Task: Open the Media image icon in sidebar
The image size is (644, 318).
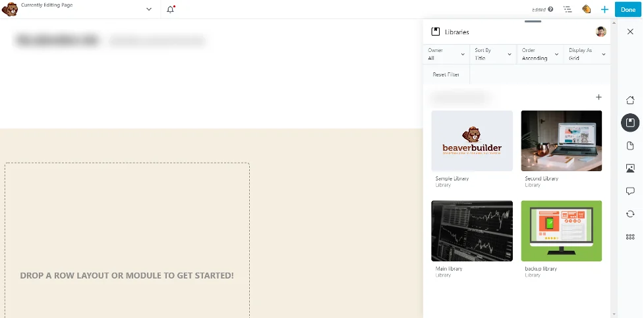Action: (x=630, y=169)
